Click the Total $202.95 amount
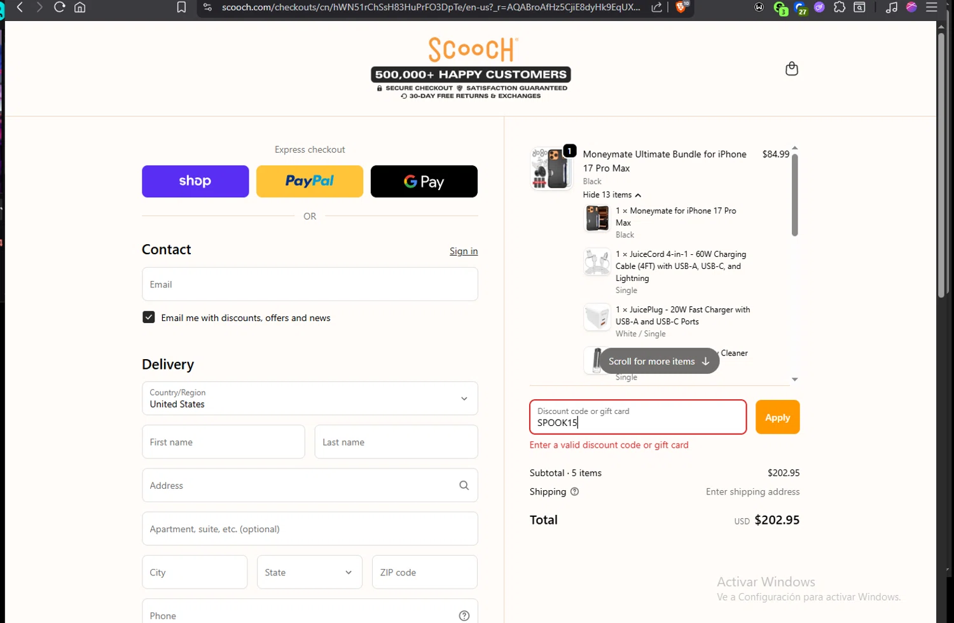The height and width of the screenshot is (623, 954). pyautogui.click(x=777, y=520)
